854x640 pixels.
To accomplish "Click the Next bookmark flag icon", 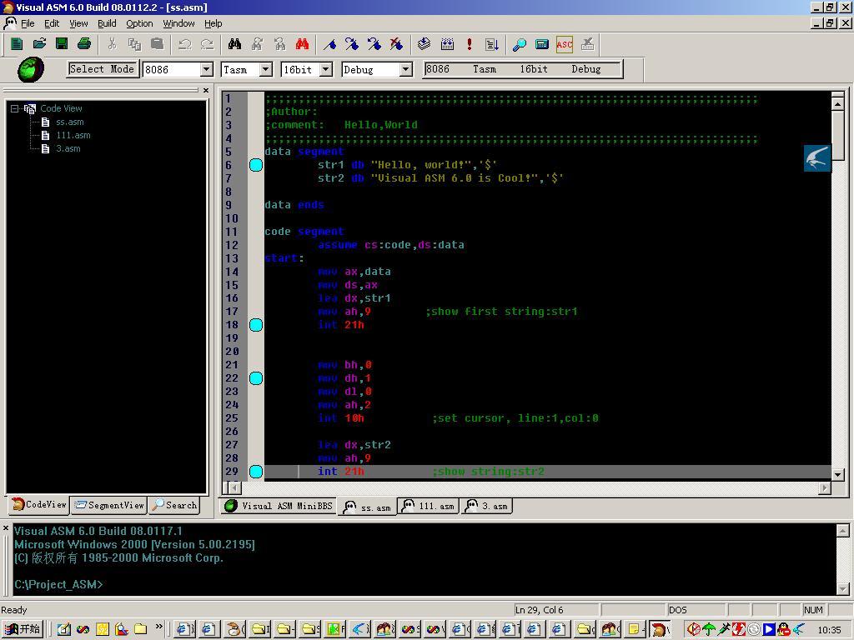I will coord(352,44).
